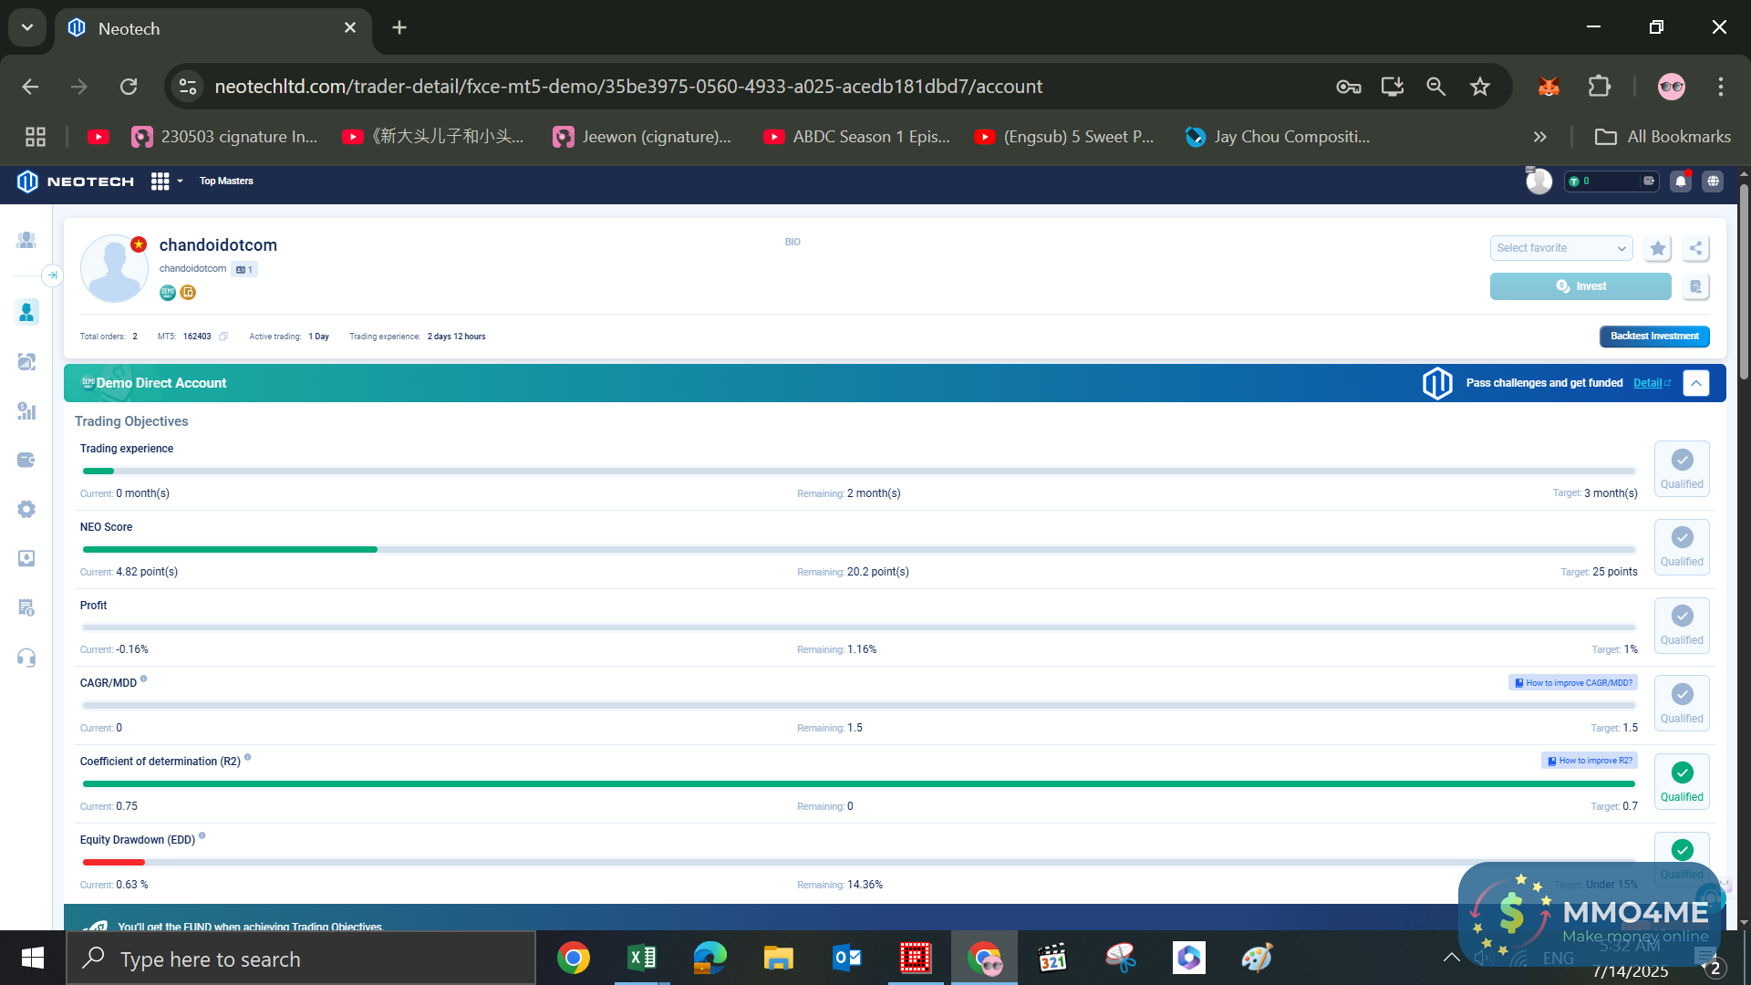The width and height of the screenshot is (1751, 985).
Task: Click the NEO Score Qualified check badge
Action: pos(1682,546)
